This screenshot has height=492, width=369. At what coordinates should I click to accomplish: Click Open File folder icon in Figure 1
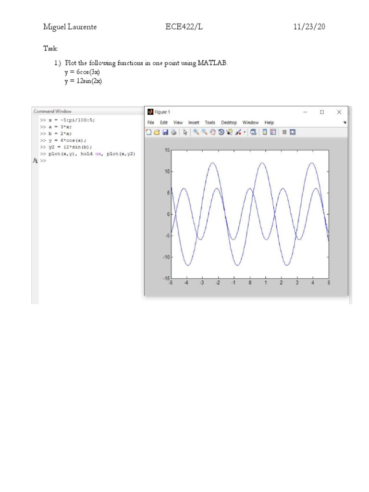157,132
